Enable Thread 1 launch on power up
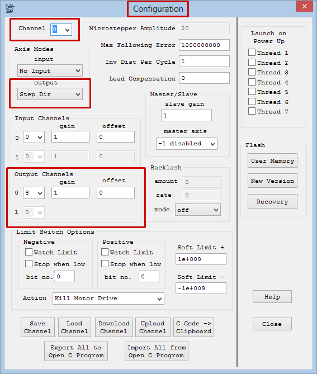317x374 pixels. tap(252, 53)
